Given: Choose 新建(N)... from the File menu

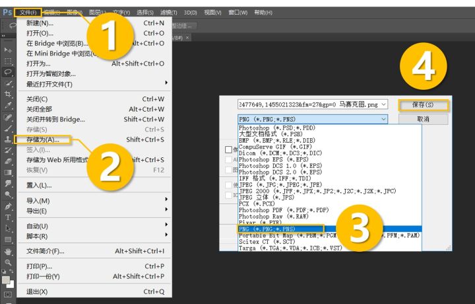Looking at the screenshot, I should tap(94, 23).
